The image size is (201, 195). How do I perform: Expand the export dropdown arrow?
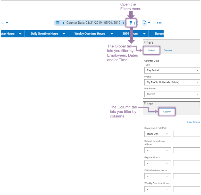pos(149,23)
